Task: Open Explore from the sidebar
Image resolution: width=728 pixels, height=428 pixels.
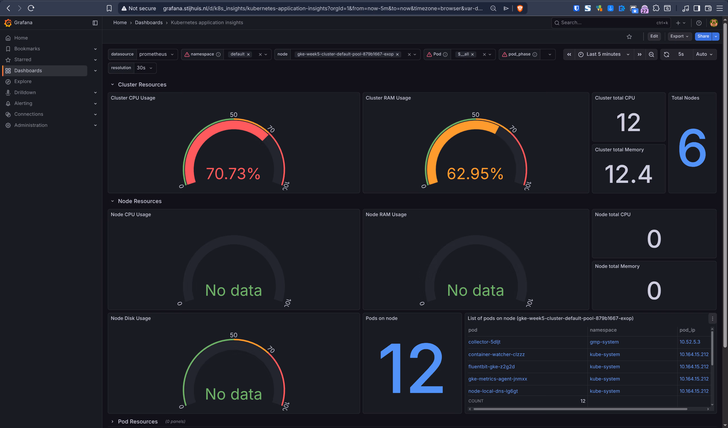Action: (x=23, y=81)
